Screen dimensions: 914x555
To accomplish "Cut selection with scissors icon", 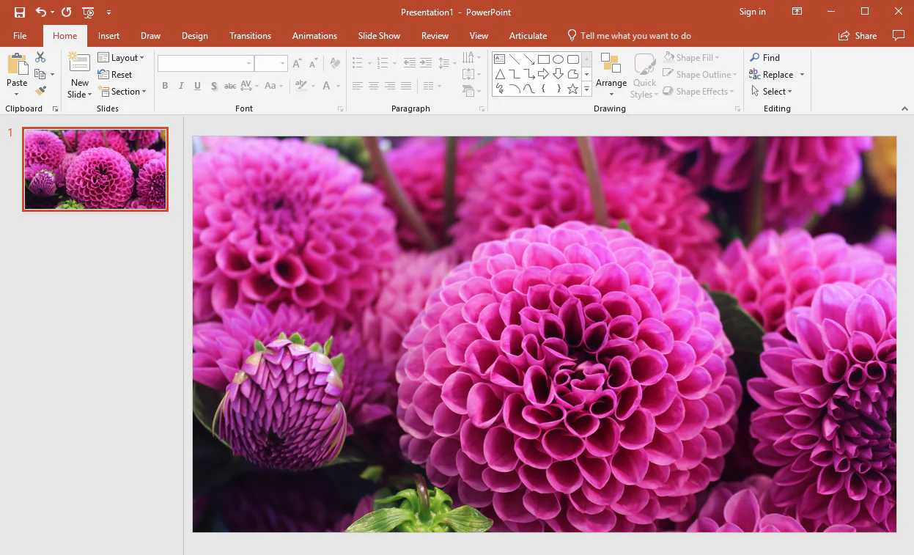I will [x=40, y=57].
